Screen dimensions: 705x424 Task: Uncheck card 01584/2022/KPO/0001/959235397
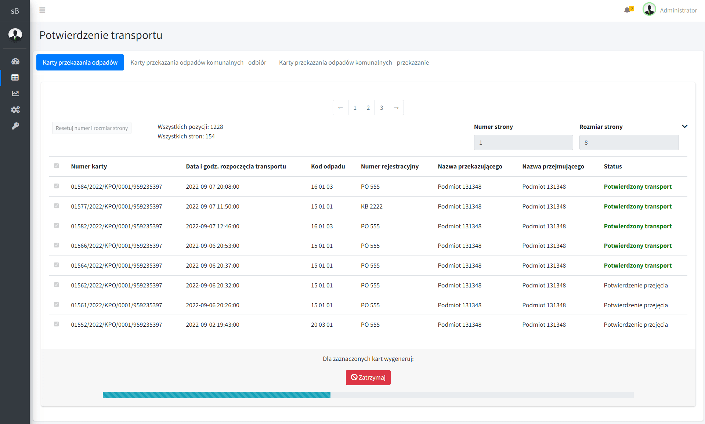(x=57, y=186)
